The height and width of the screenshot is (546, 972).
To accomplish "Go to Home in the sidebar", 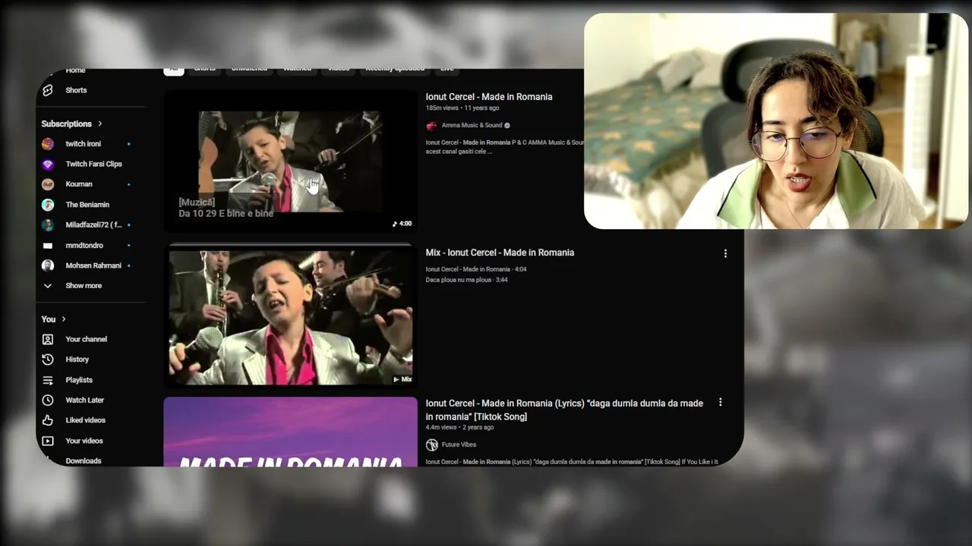I will 75,71.
